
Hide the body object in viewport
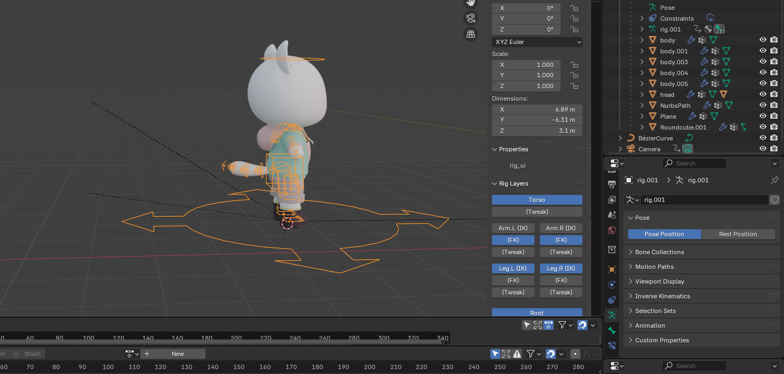[763, 40]
